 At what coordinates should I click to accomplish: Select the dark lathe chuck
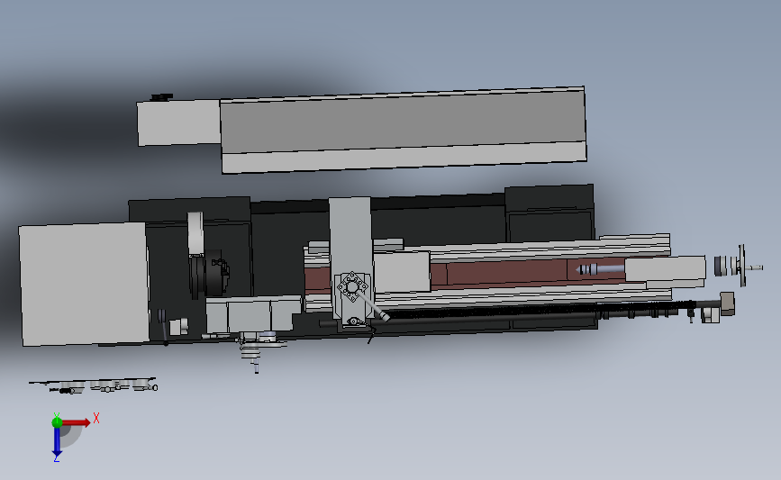pos(210,275)
